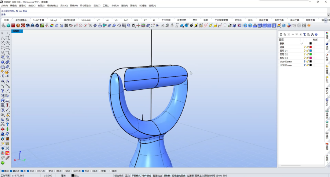The image size is (330, 177).
Task: Click red color swatch of 线条 layer
Action: tap(310, 47)
